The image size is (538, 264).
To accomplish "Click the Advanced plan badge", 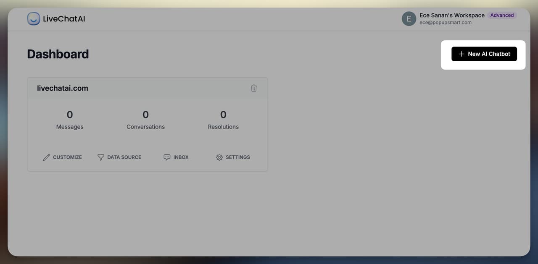I will pyautogui.click(x=502, y=15).
